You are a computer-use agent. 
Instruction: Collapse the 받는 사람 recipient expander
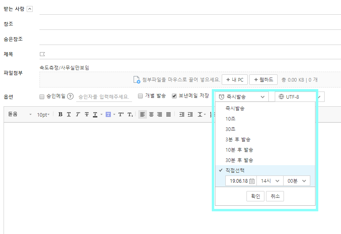coord(30,9)
